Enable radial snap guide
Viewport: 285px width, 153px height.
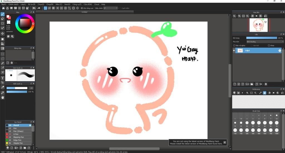[62, 8]
